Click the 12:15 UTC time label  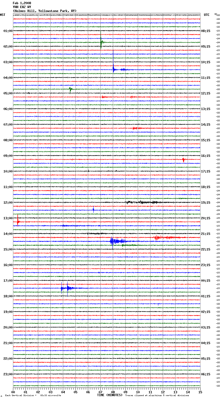tap(206, 93)
